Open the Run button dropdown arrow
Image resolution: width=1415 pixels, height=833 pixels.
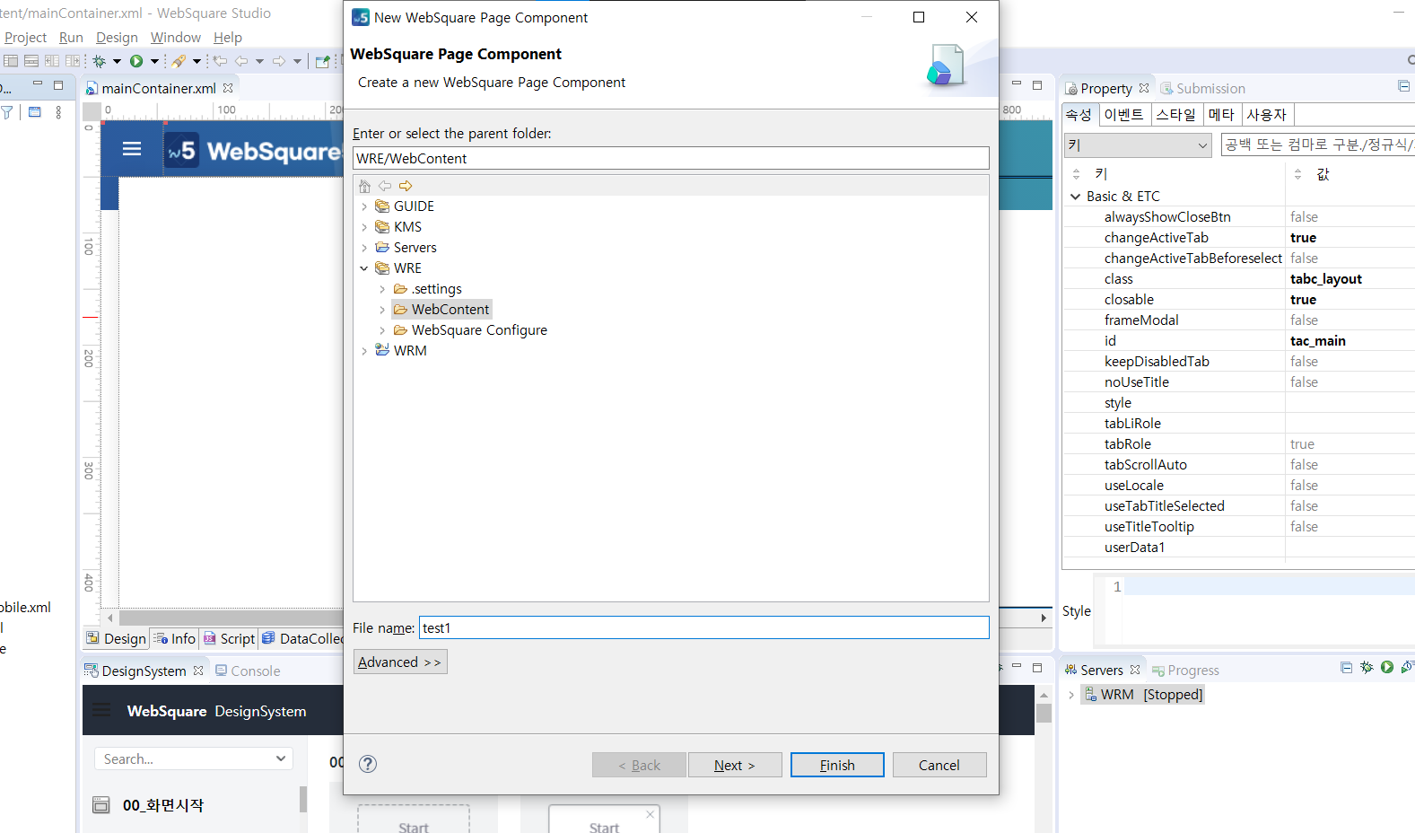click(154, 61)
